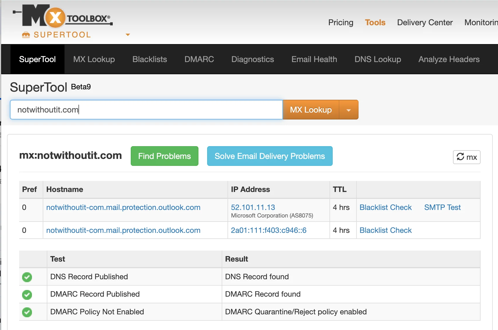The height and width of the screenshot is (330, 498).
Task: Refresh the mx lookup results
Action: 467,157
